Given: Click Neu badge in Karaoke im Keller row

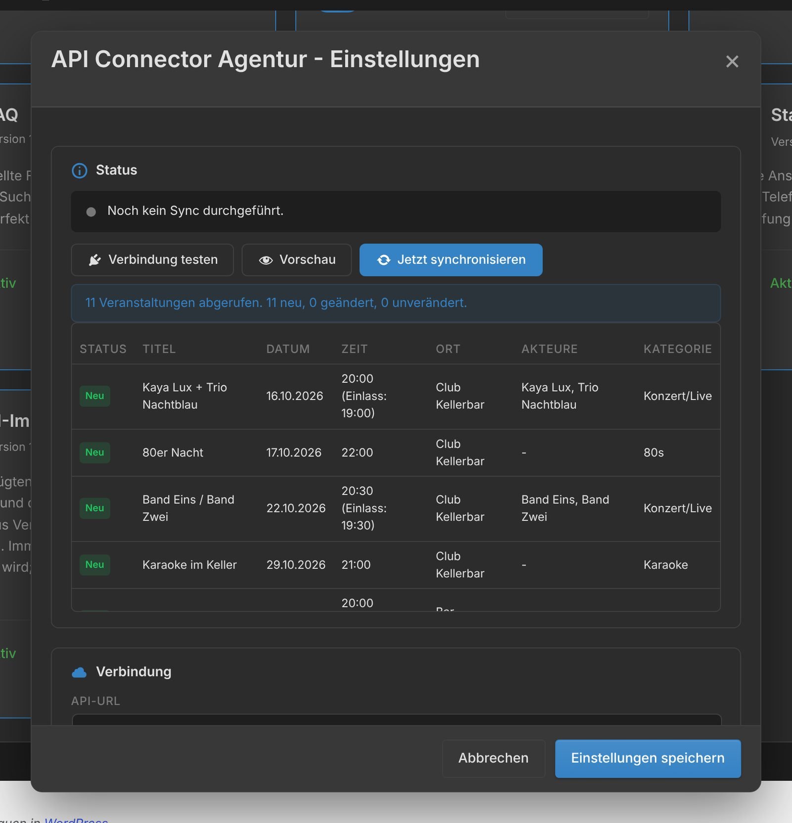Looking at the screenshot, I should (95, 565).
